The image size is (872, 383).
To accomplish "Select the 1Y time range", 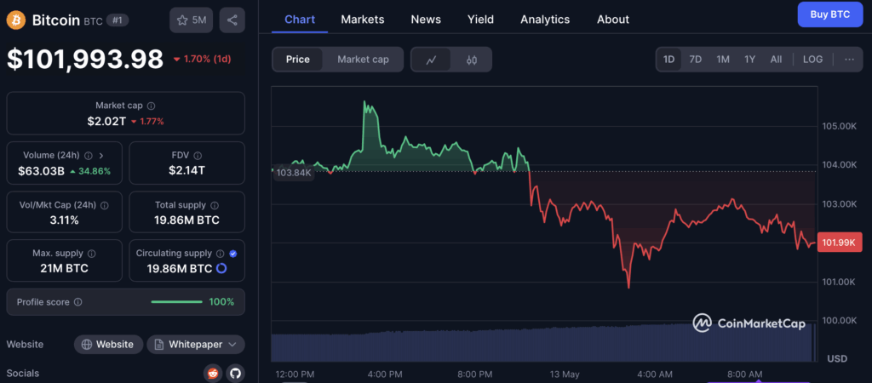I will point(749,60).
